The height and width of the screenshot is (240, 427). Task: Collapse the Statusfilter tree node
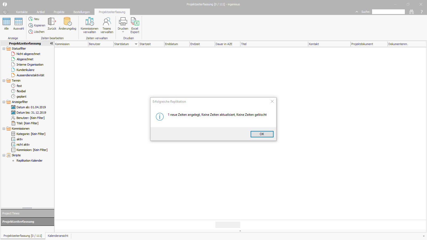4,49
